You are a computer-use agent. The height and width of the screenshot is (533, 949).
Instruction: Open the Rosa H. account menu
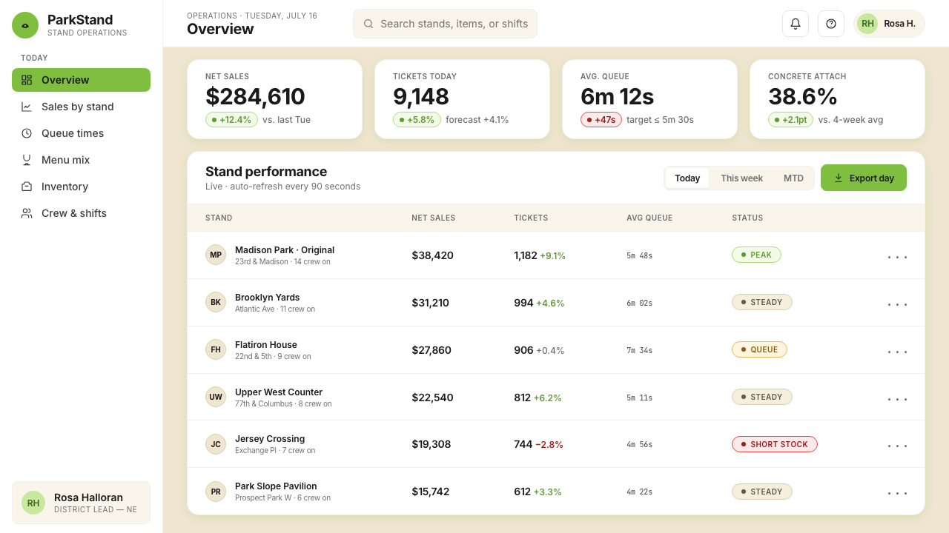pos(889,24)
